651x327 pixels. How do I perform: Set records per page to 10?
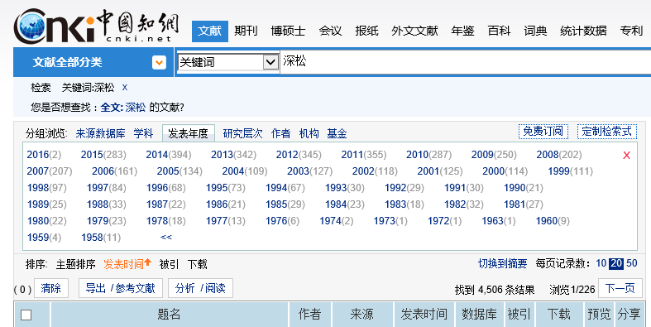(x=601, y=263)
